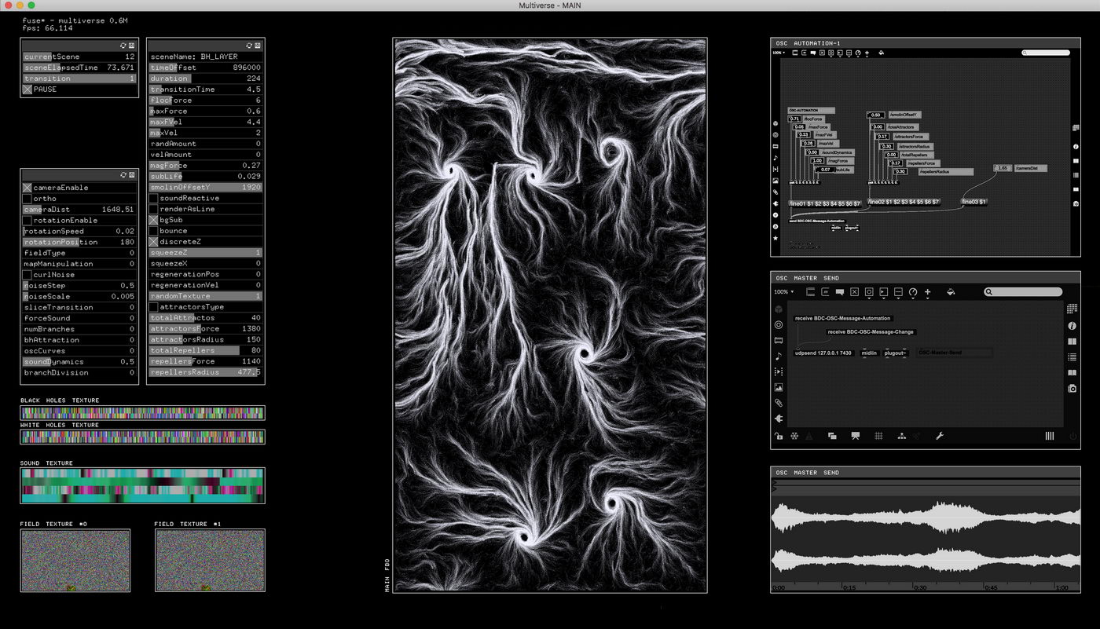Enable the renderAsLine checkbox
This screenshot has width=1100, height=629.
(154, 210)
